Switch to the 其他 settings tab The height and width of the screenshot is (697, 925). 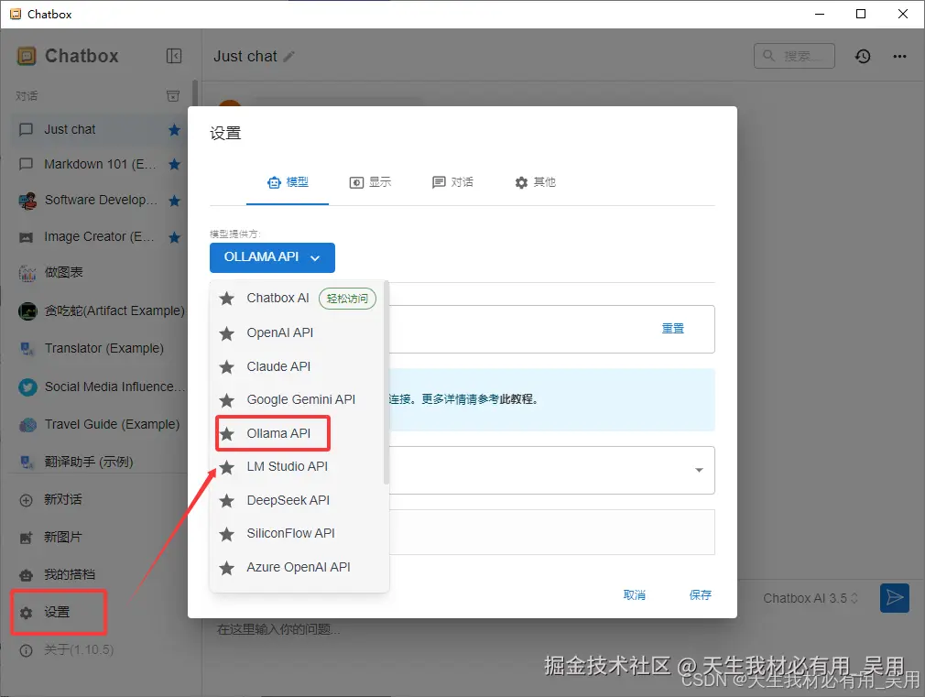[535, 181]
